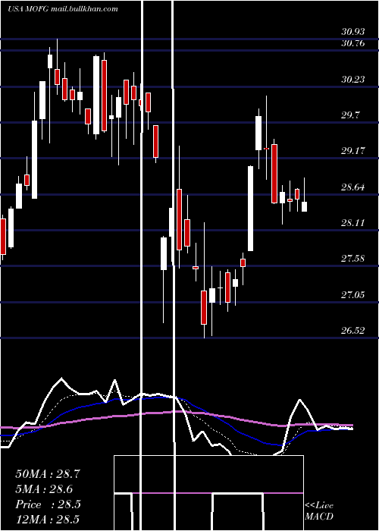Click the '5MA : 28.6' readout
This screenshot has height=531, width=379.
[x=44, y=489]
